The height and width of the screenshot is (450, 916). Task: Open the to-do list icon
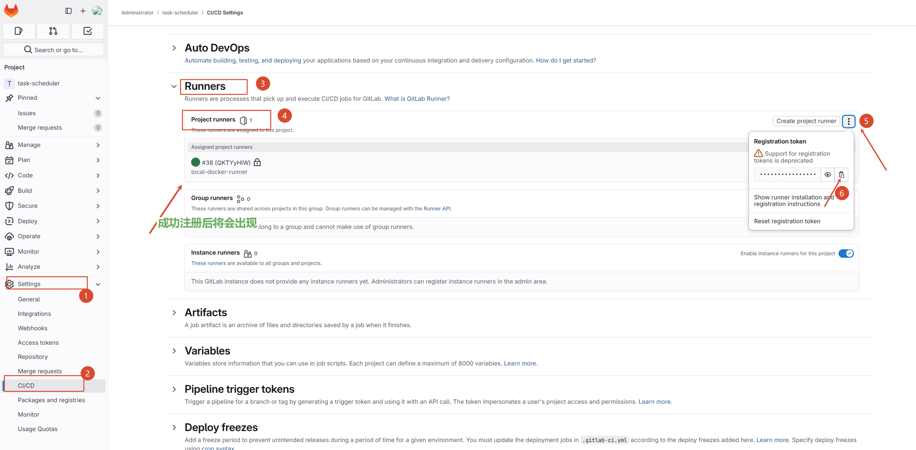tap(88, 31)
